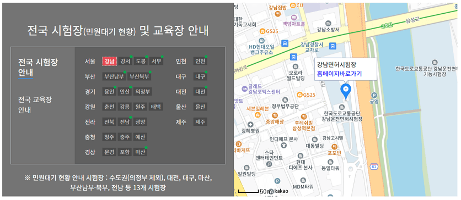This screenshot has height=200, width=461.
Task: Switch to 전국 교육장 안내 tab
Action: [35, 105]
